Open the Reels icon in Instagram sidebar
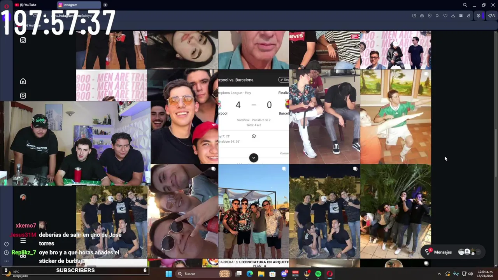This screenshot has width=498, height=280. 23,96
